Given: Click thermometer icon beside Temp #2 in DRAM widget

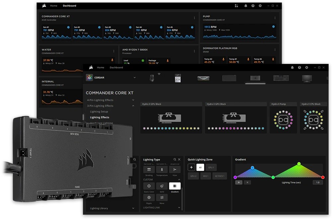Looking at the screenshot, I should 223,59.
